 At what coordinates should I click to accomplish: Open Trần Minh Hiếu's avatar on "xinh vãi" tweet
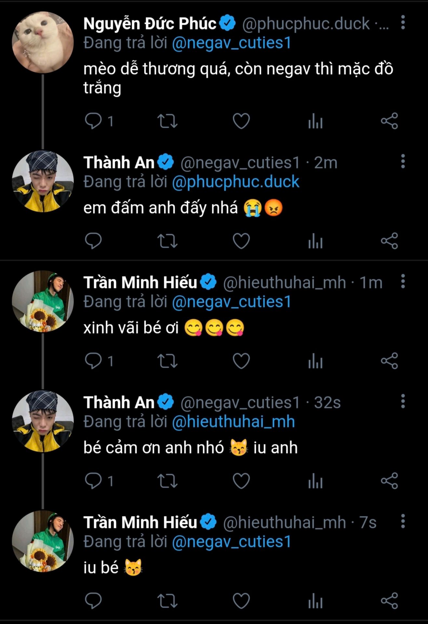[43, 301]
